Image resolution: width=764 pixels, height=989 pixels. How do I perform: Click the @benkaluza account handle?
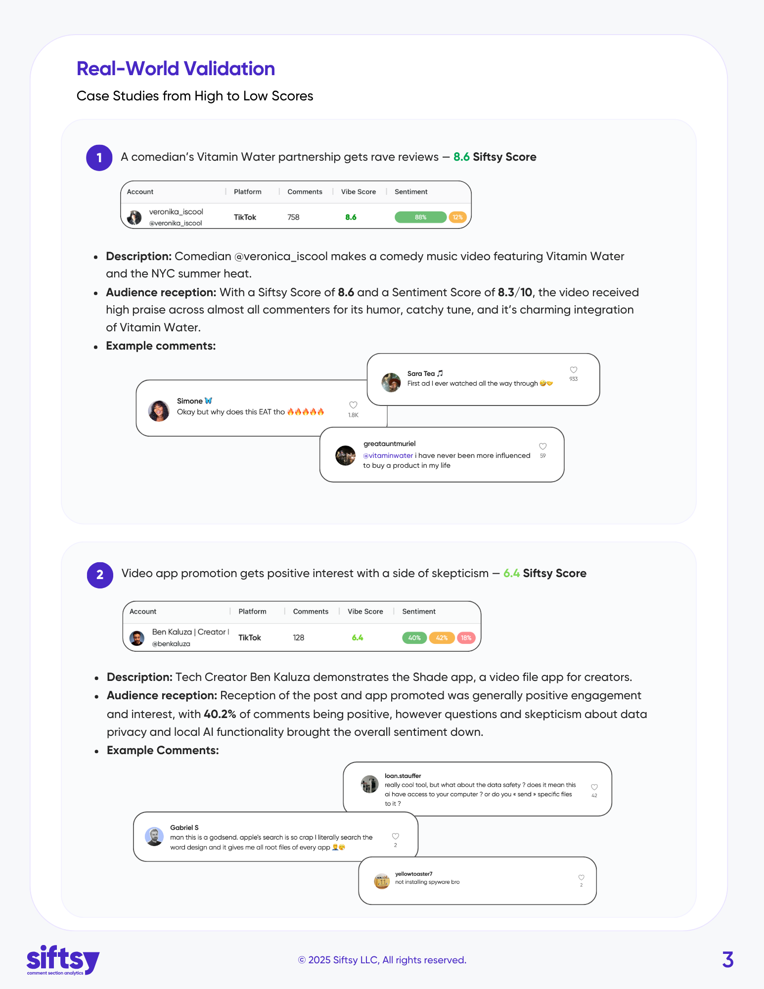tap(171, 644)
